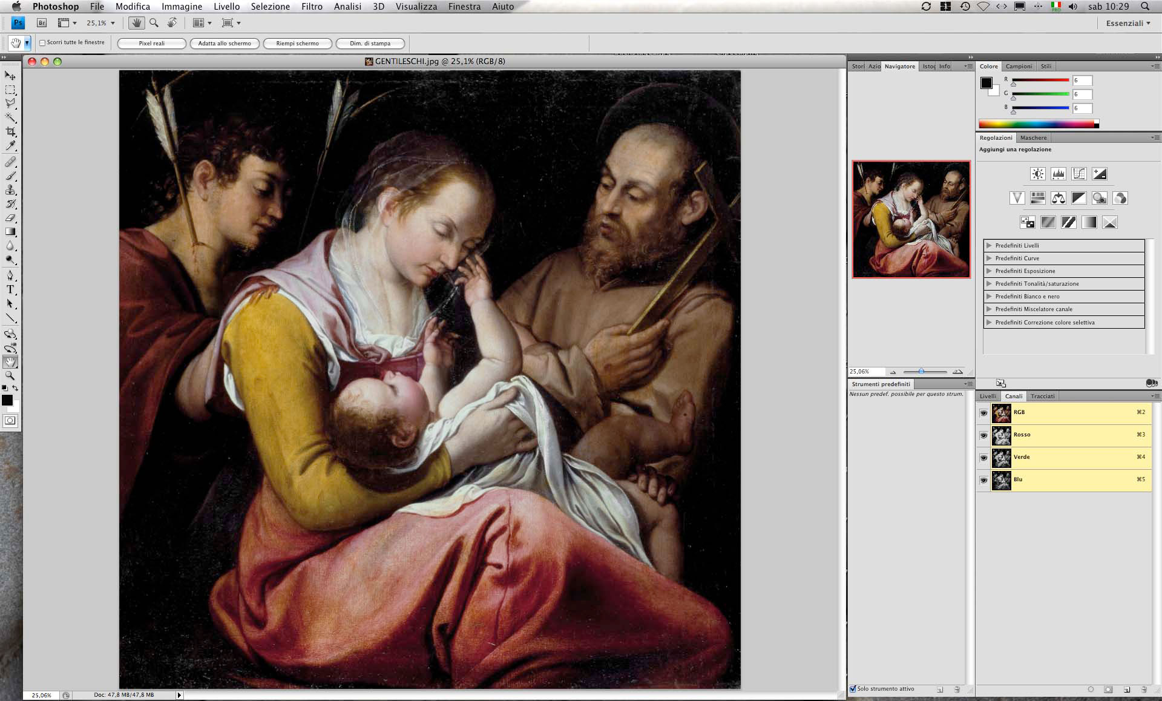Open the Stili tab
Image resolution: width=1162 pixels, height=701 pixels.
click(1046, 66)
